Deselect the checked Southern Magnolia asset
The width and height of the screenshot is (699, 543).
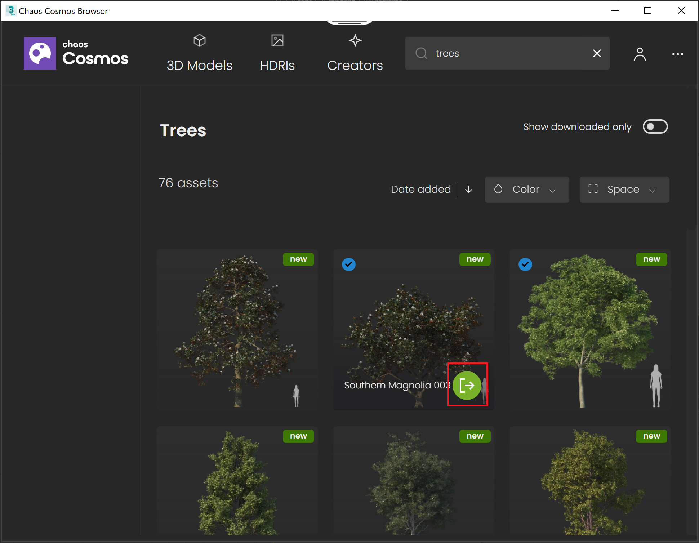point(348,264)
